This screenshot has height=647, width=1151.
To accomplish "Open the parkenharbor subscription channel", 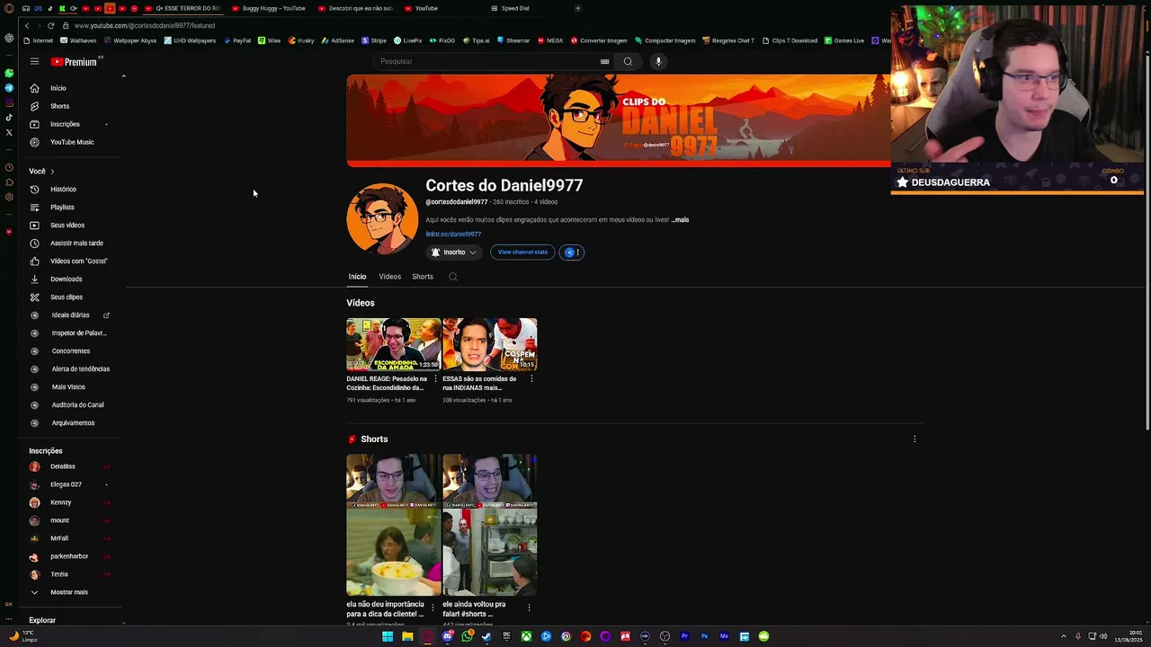I will coord(68,556).
